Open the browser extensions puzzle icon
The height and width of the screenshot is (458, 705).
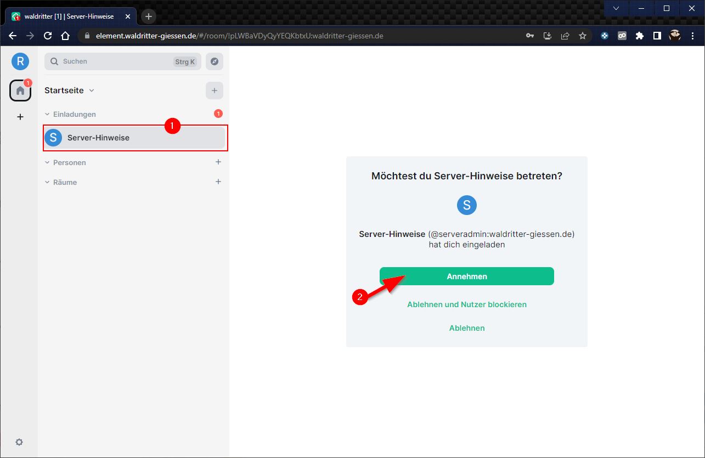[639, 36]
